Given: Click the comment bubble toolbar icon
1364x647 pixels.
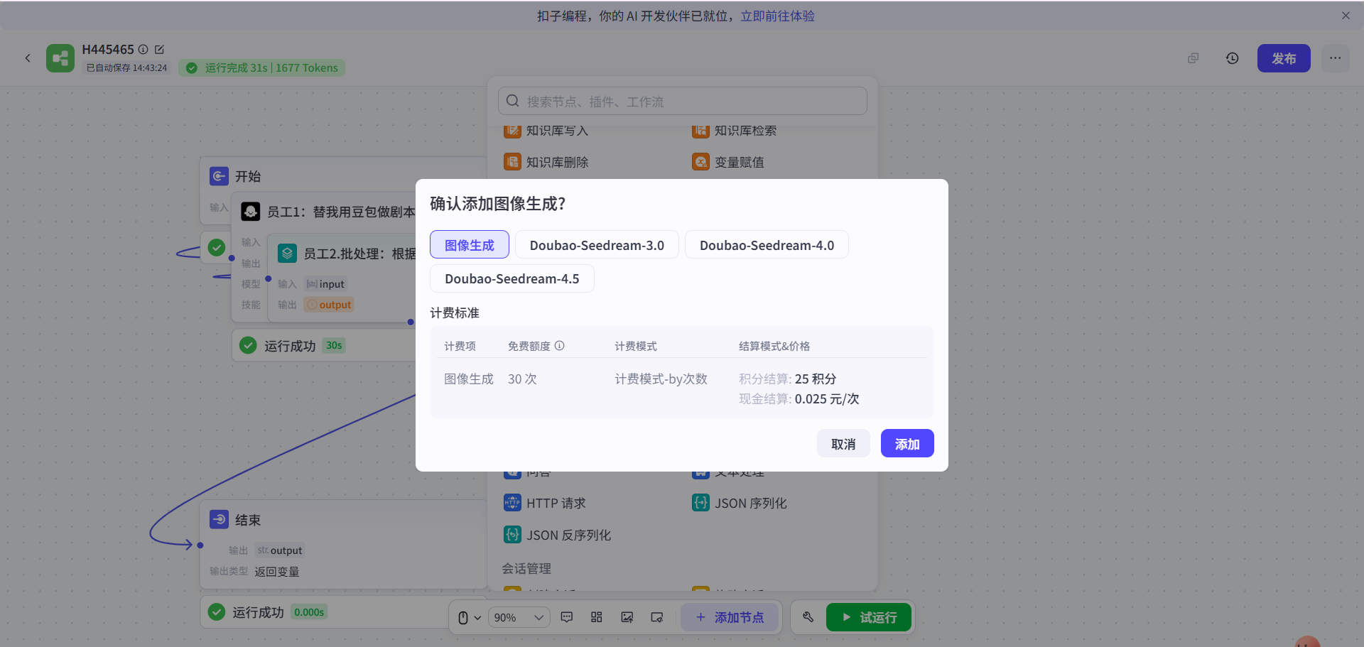Looking at the screenshot, I should click(567, 617).
